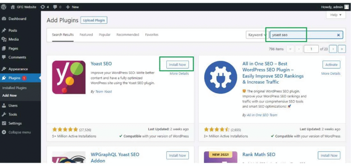Open Appearance menu in sidebar
Screen dimensions: 351x166
18,69
